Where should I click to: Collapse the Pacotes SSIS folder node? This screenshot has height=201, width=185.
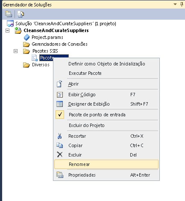(x=15, y=51)
